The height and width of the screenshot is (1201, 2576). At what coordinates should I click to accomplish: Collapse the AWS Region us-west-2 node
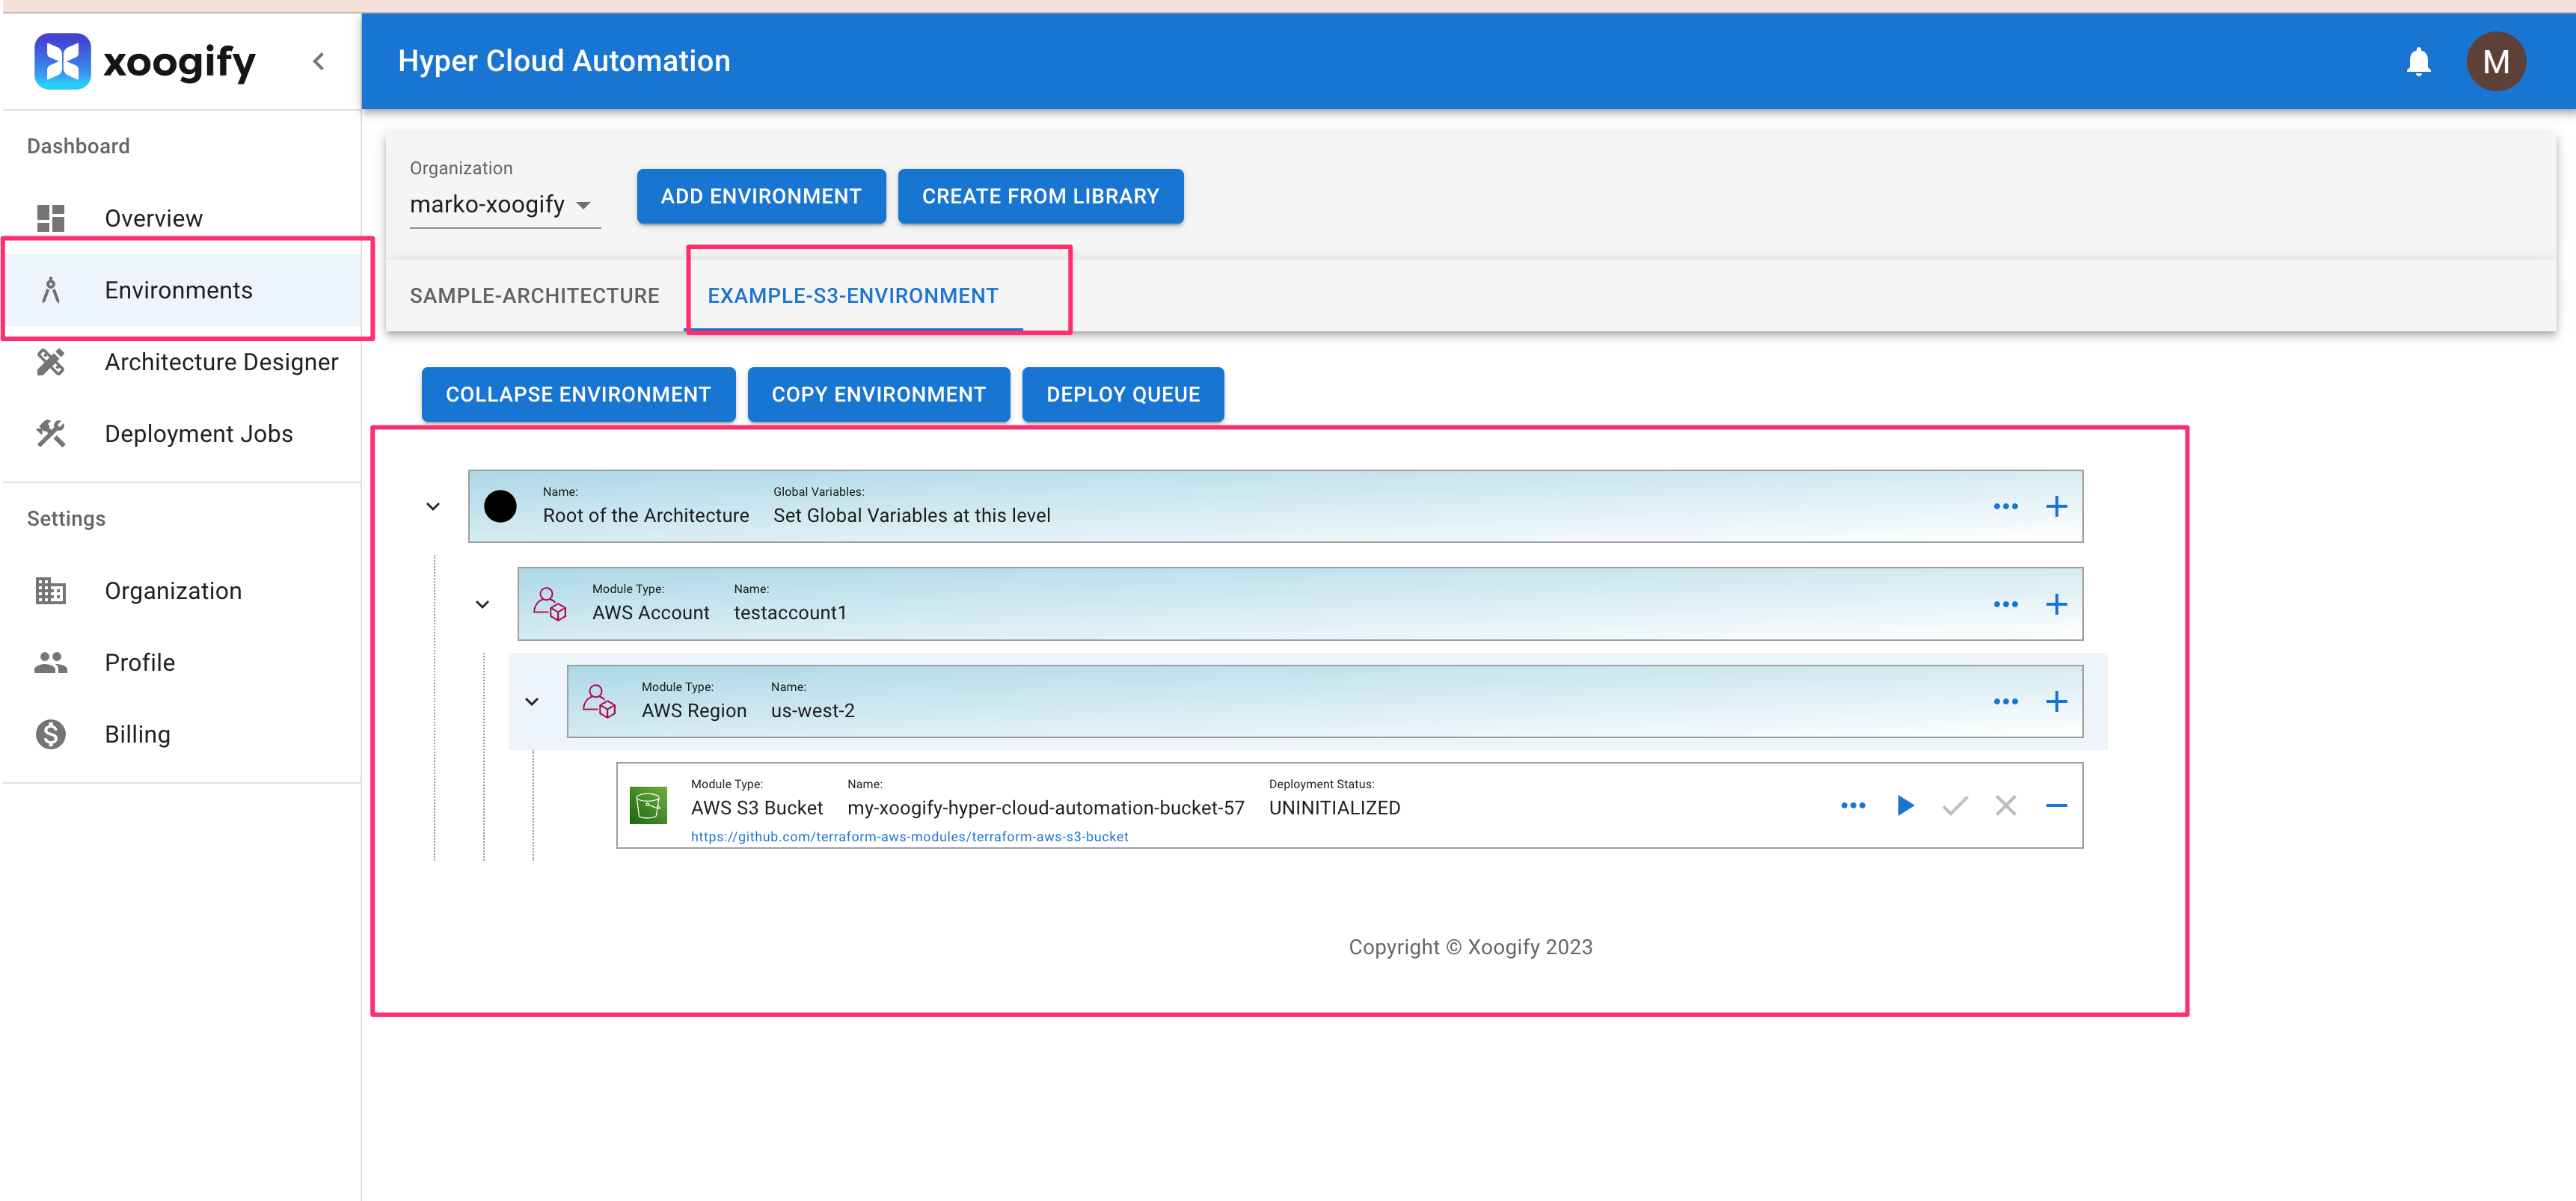pos(532,701)
